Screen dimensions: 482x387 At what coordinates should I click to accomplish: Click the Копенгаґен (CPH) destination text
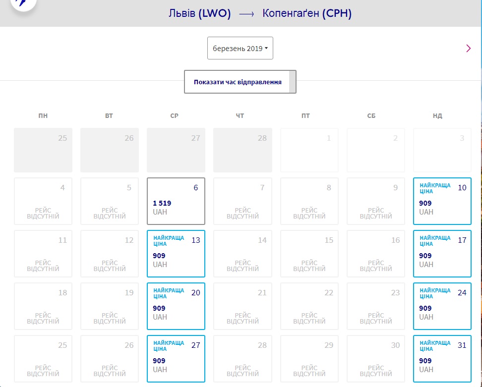click(307, 14)
